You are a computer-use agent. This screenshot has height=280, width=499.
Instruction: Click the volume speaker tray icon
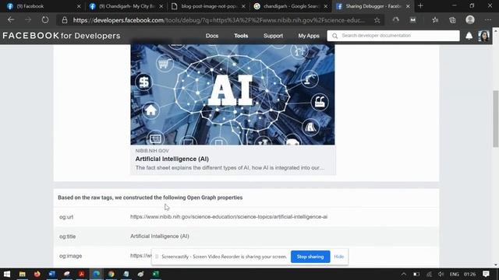(441, 274)
